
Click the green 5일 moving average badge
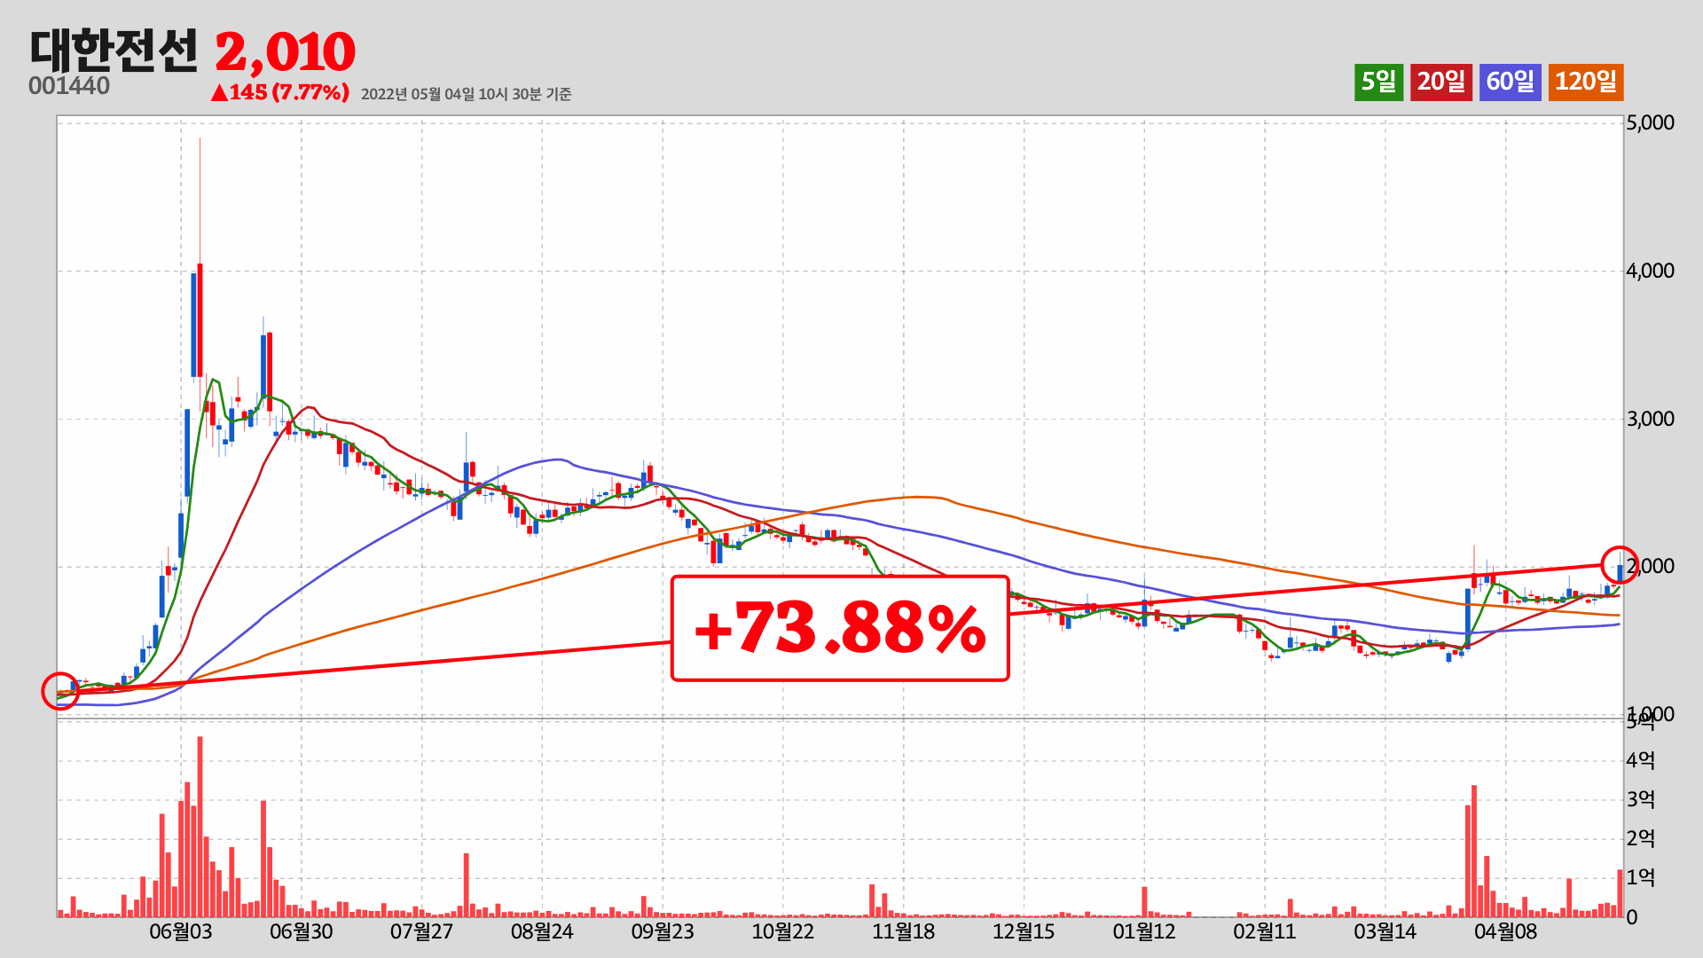pyautogui.click(x=1378, y=82)
